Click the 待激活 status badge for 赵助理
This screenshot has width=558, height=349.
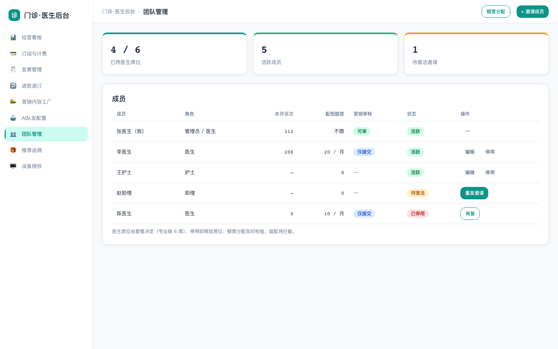[418, 193]
